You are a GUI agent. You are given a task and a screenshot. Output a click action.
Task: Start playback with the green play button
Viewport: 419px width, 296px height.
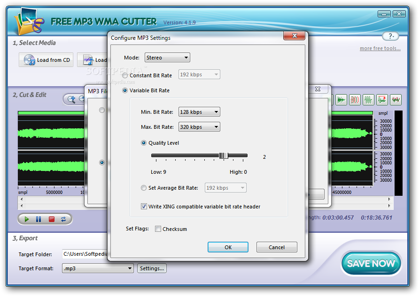[x=26, y=219]
